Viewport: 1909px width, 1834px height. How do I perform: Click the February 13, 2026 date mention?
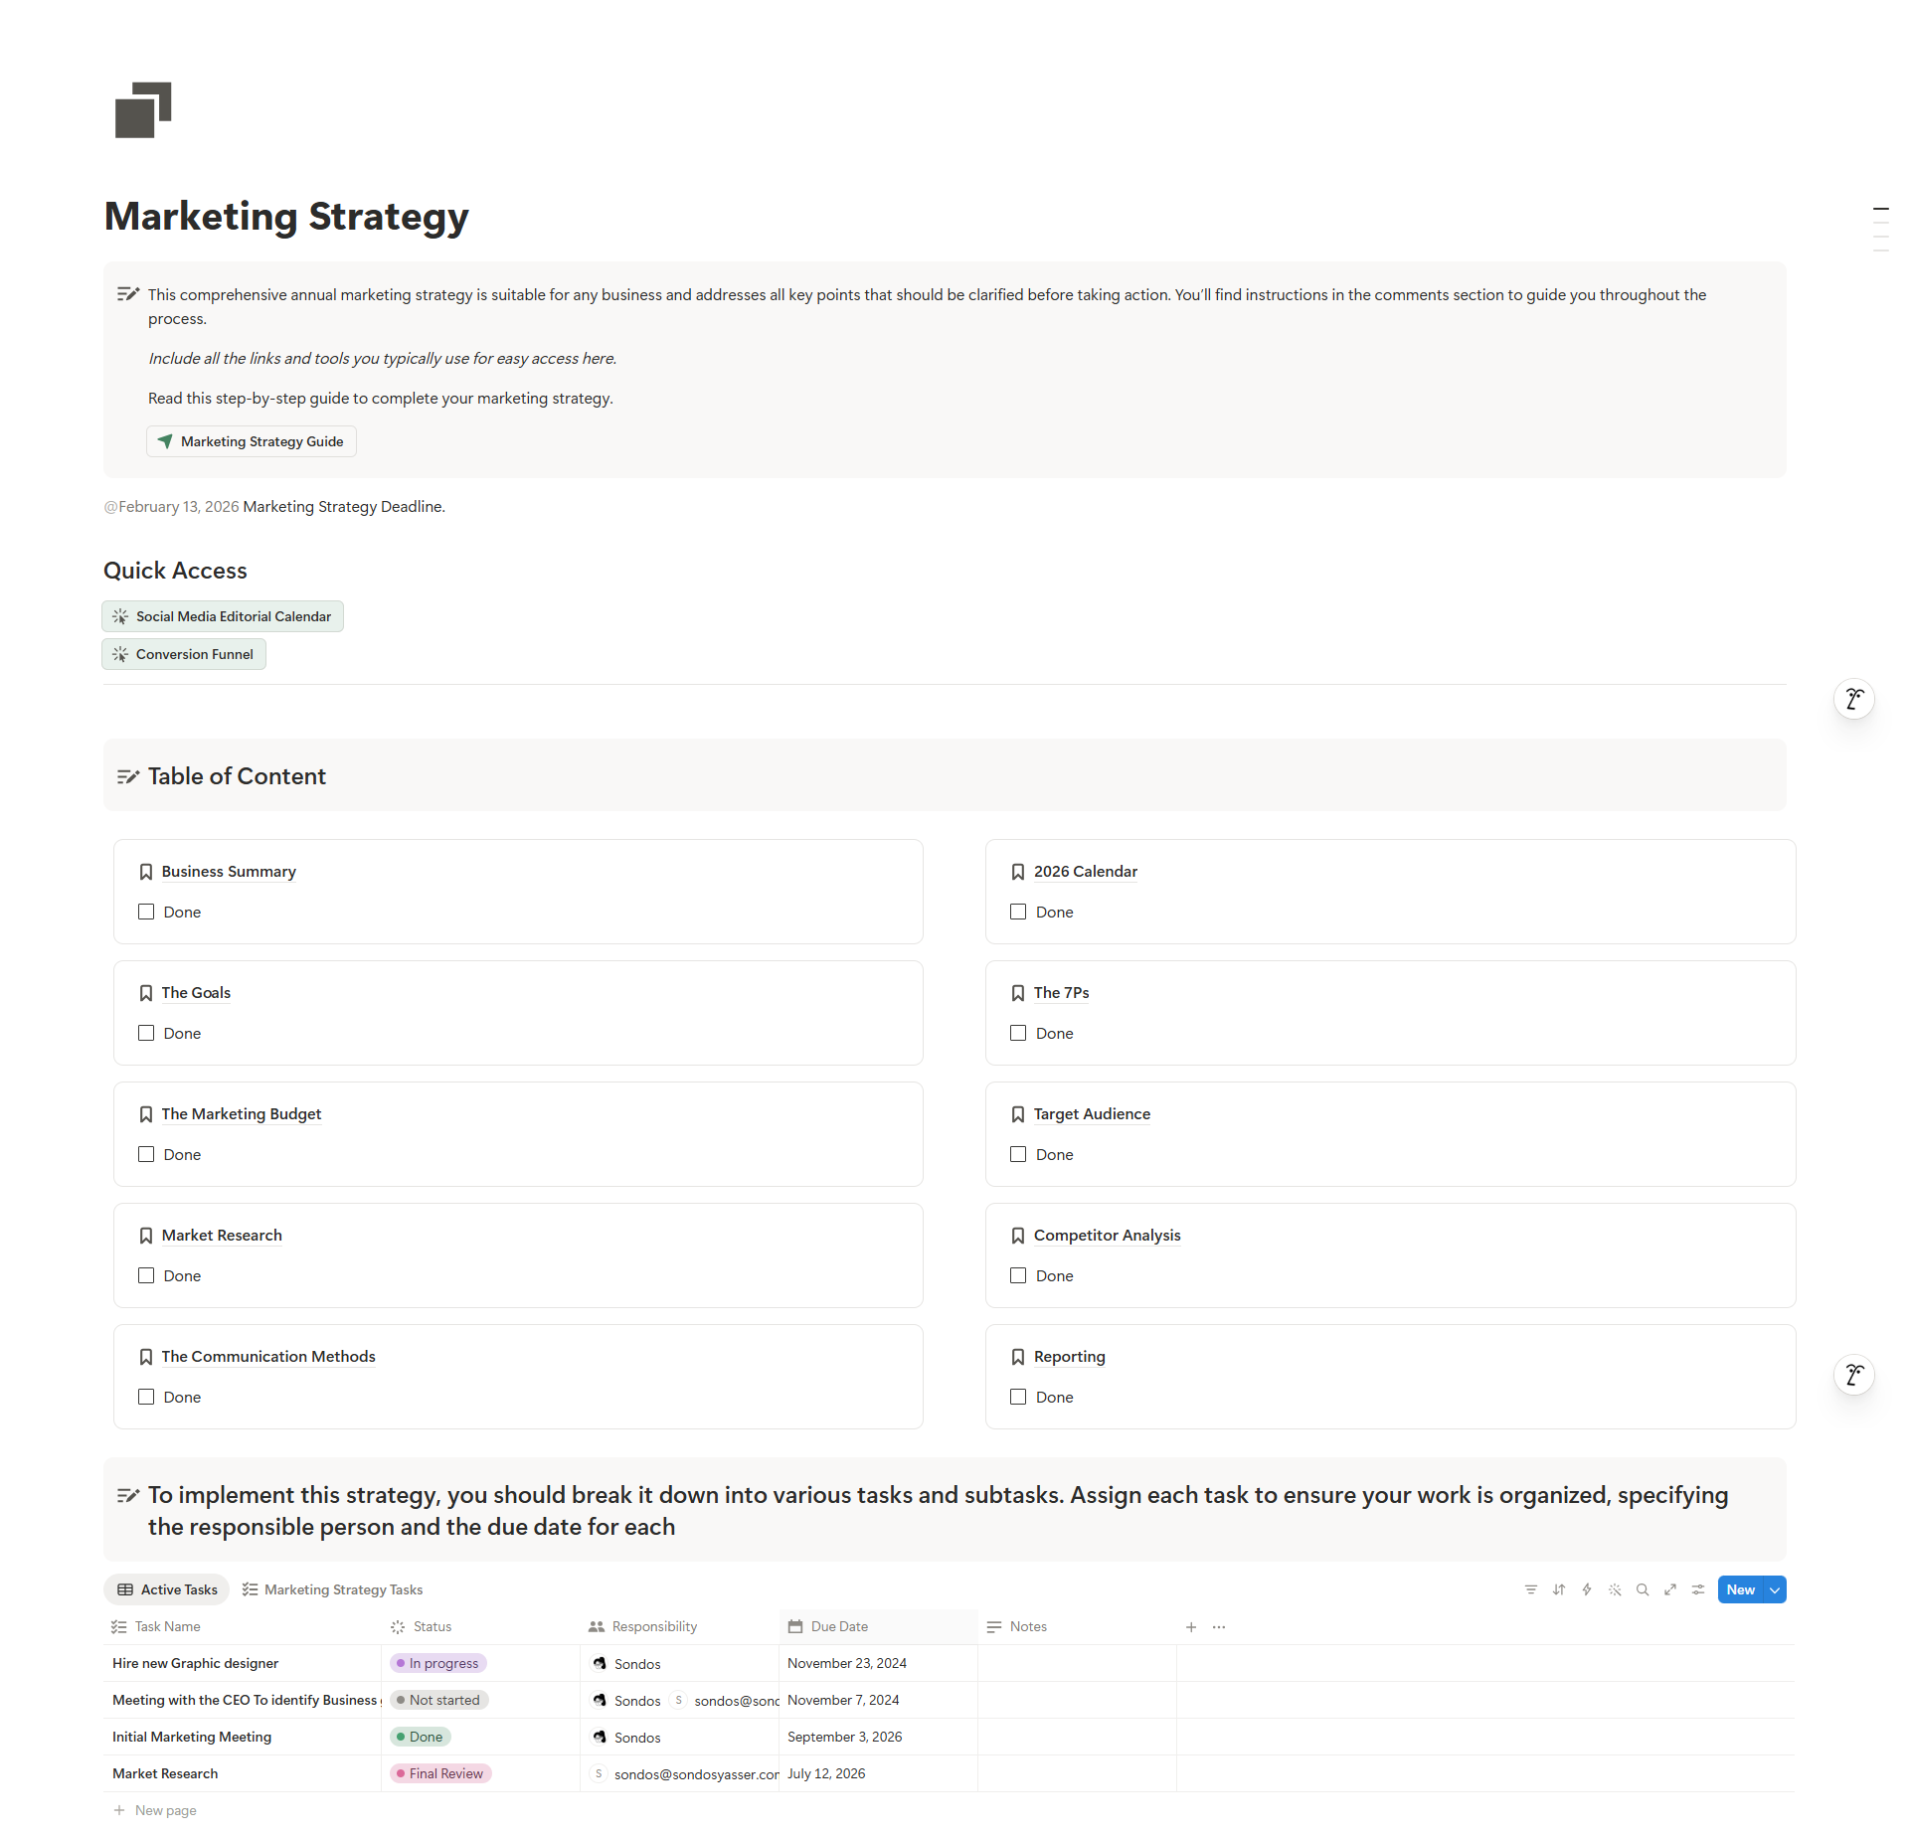coord(171,507)
